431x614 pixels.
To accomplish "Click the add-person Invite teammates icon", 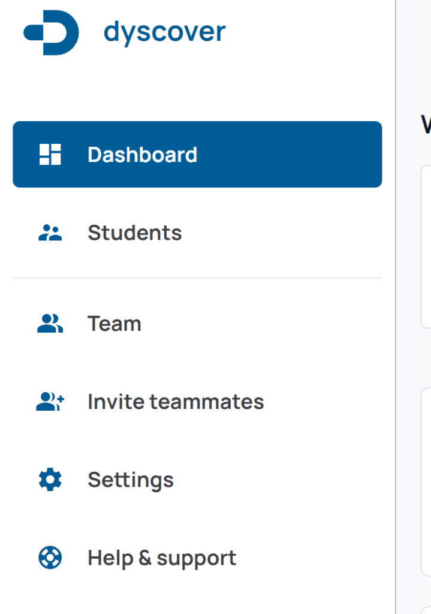I will (50, 401).
